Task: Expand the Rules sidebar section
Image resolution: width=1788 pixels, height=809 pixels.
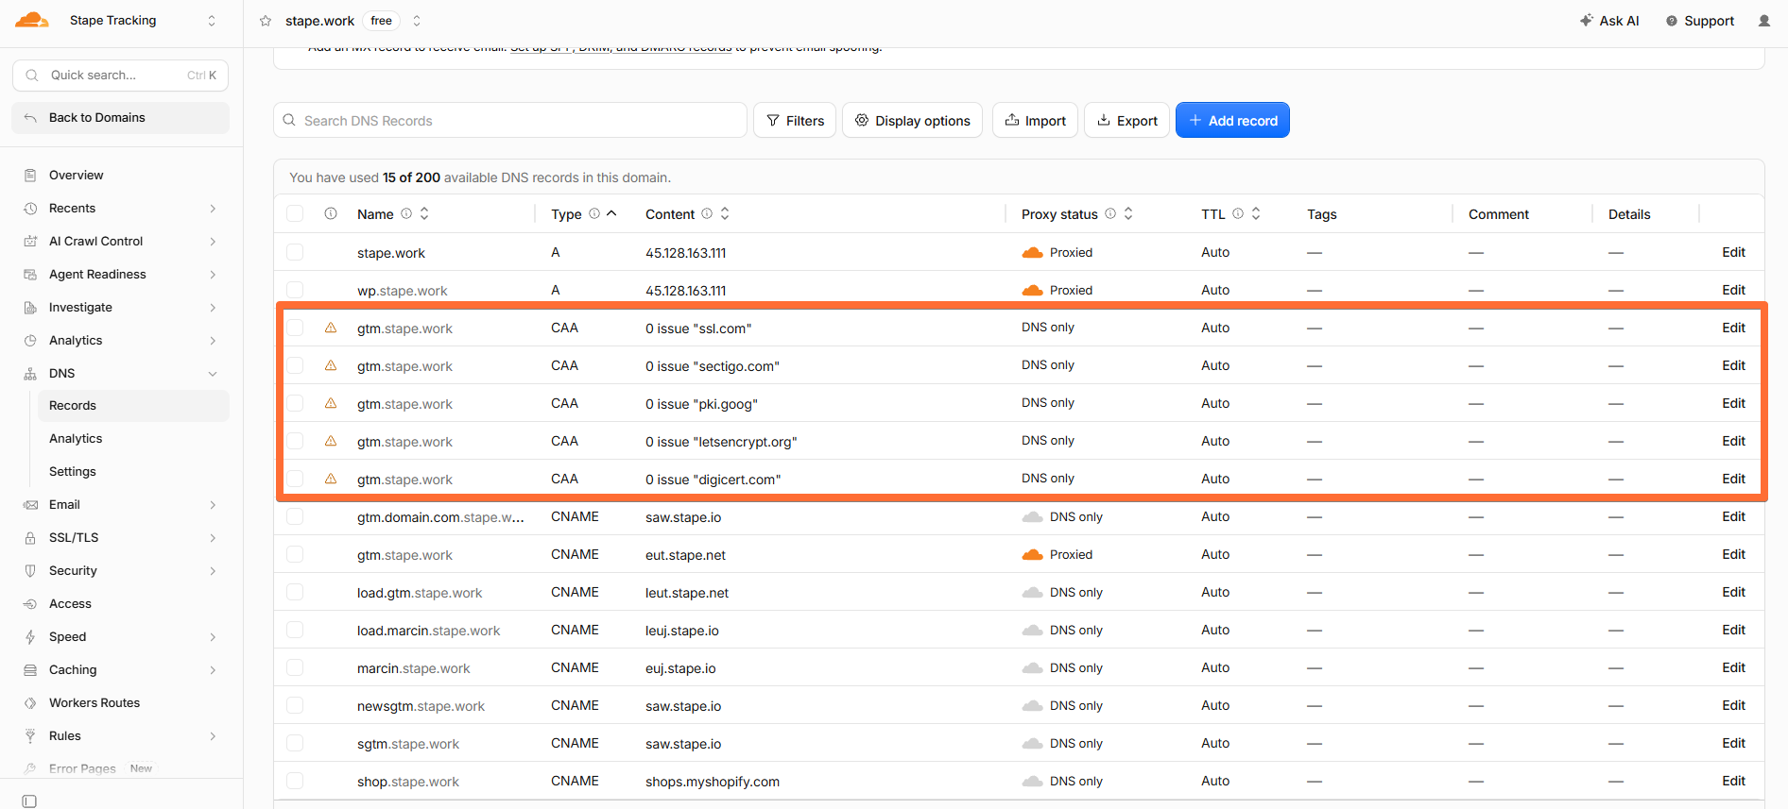Action: coord(213,736)
